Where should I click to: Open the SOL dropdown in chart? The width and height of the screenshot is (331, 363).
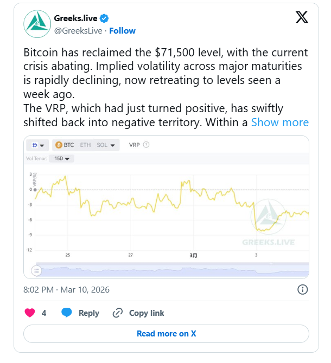click(x=106, y=145)
